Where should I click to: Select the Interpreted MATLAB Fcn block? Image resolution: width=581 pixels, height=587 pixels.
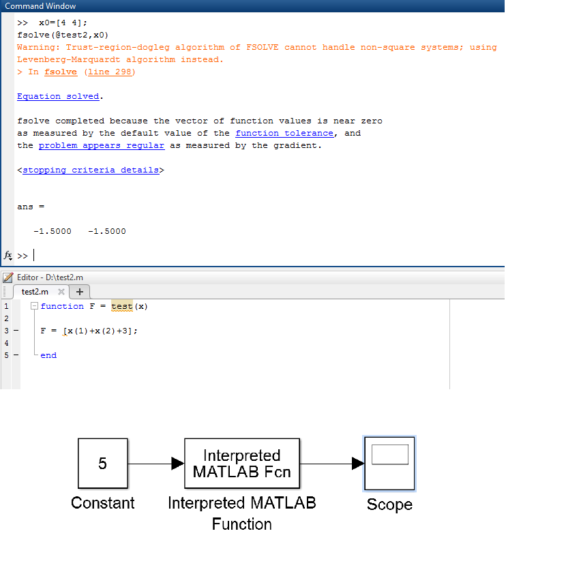pyautogui.click(x=241, y=464)
